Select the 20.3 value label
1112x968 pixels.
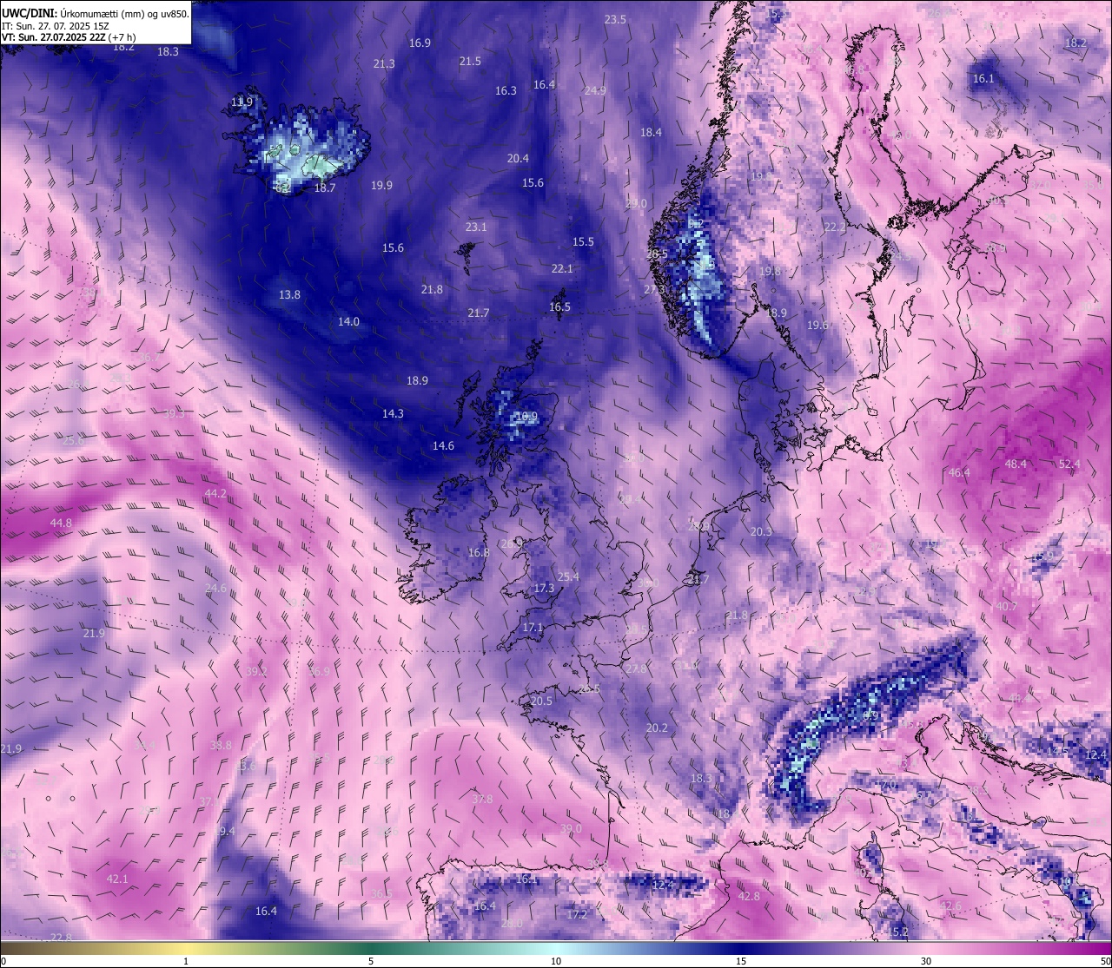[x=761, y=531]
